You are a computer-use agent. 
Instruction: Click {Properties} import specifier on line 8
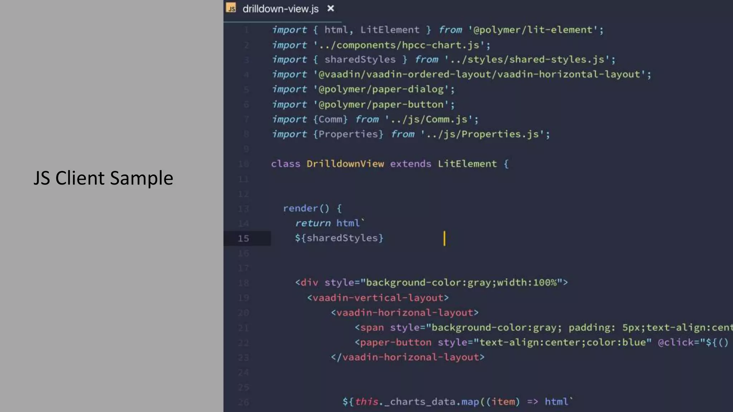coord(348,134)
